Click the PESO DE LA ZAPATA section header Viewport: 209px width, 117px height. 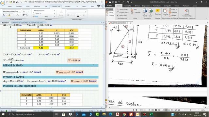point(51,77)
